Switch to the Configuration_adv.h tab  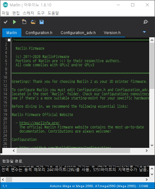pyautogui.click(x=78, y=33)
